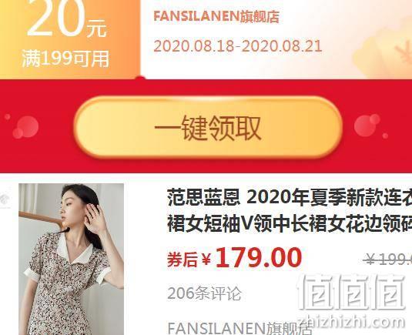Click the 179.00 after-coupon price

coord(259,258)
